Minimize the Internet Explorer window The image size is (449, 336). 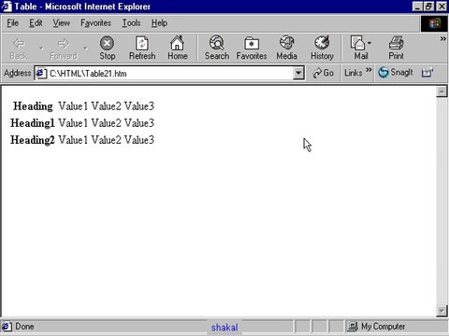pos(417,7)
